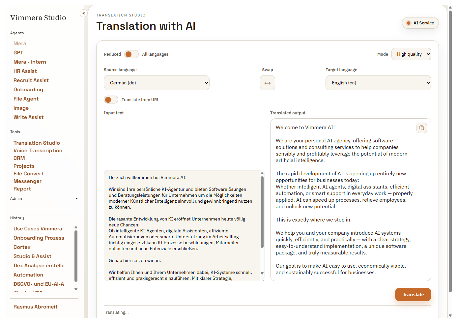This screenshot has height=323, width=458.
Task: Change the Mode High quality dropdown
Action: [x=411, y=54]
